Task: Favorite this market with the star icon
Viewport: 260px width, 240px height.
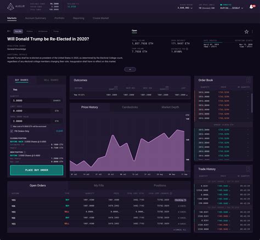Action: 246,32
